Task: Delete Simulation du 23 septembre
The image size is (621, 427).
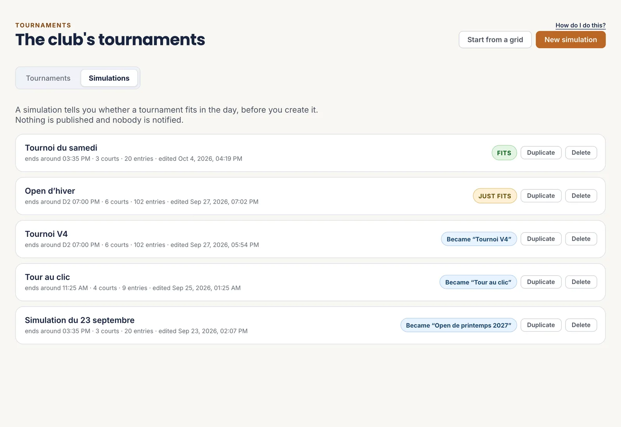Action: pyautogui.click(x=581, y=325)
